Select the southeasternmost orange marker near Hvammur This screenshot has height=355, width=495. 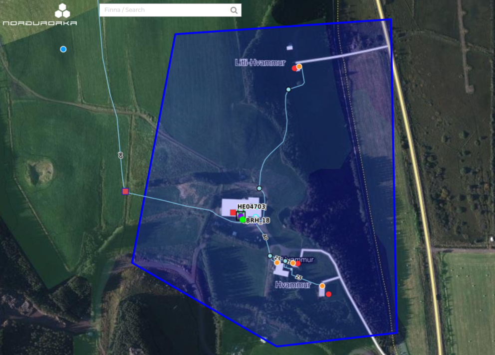click(322, 286)
